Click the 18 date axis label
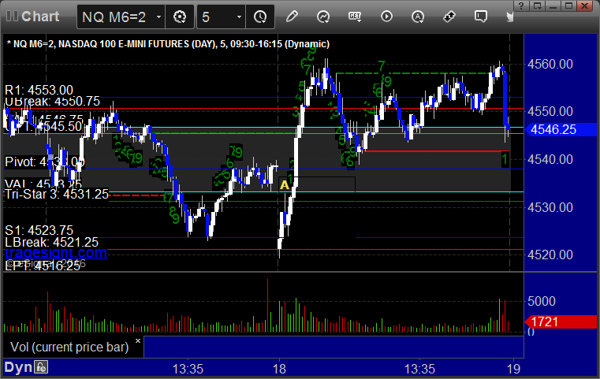 click(x=279, y=369)
